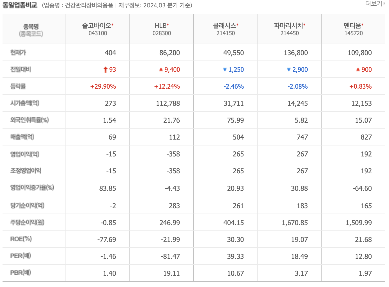Image resolution: width=389 pixels, height=287 pixels.
Task: Click the red upper-limit arrow next to 93
Action: click(x=106, y=69)
